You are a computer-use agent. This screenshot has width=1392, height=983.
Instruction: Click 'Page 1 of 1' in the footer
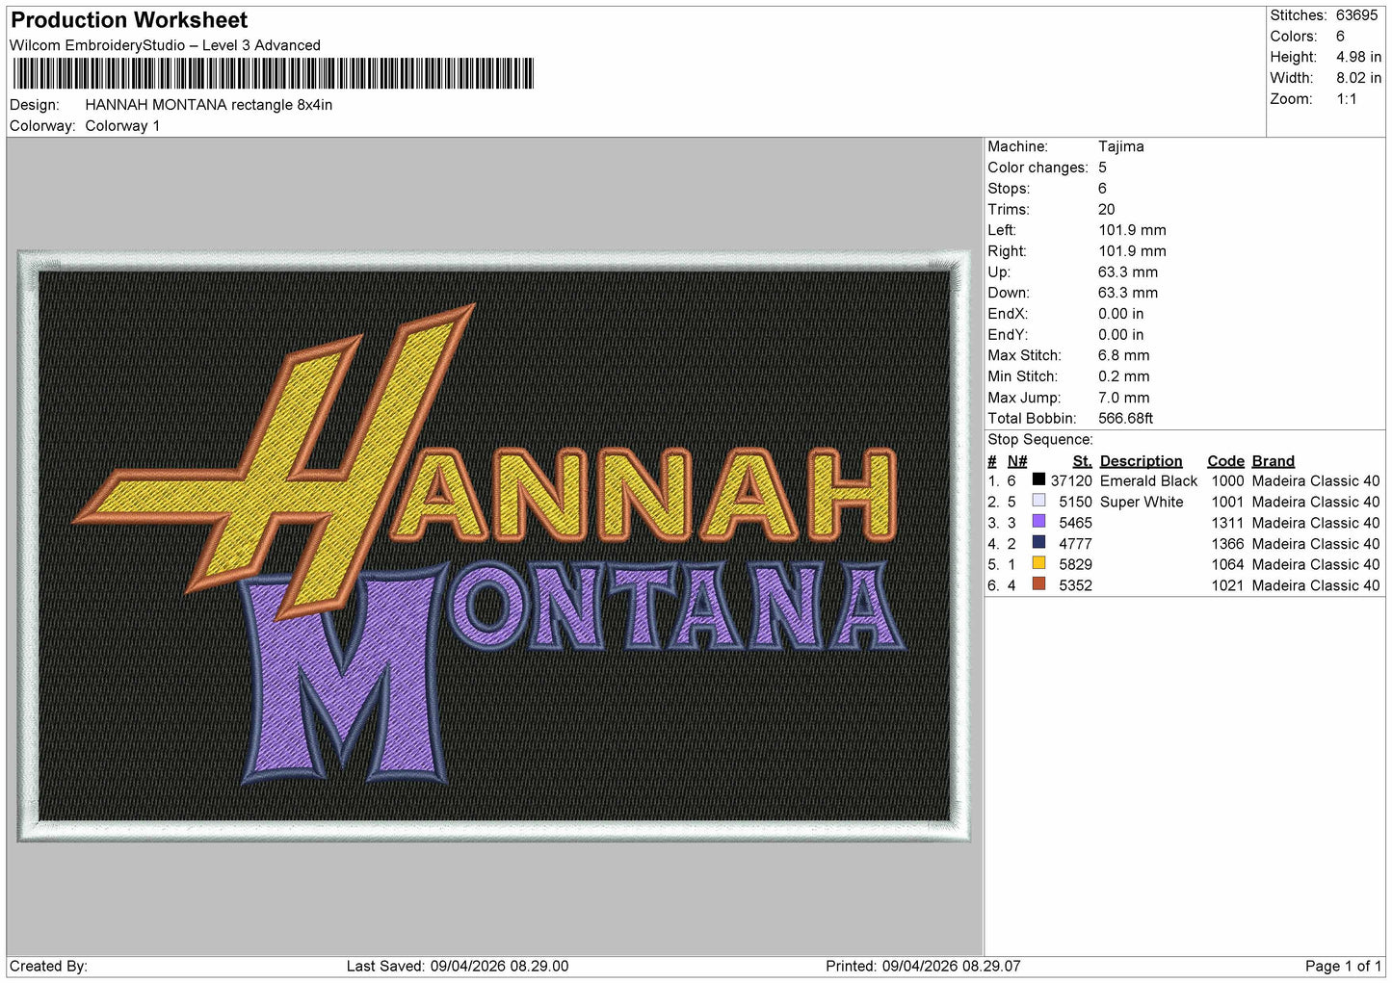click(1343, 967)
